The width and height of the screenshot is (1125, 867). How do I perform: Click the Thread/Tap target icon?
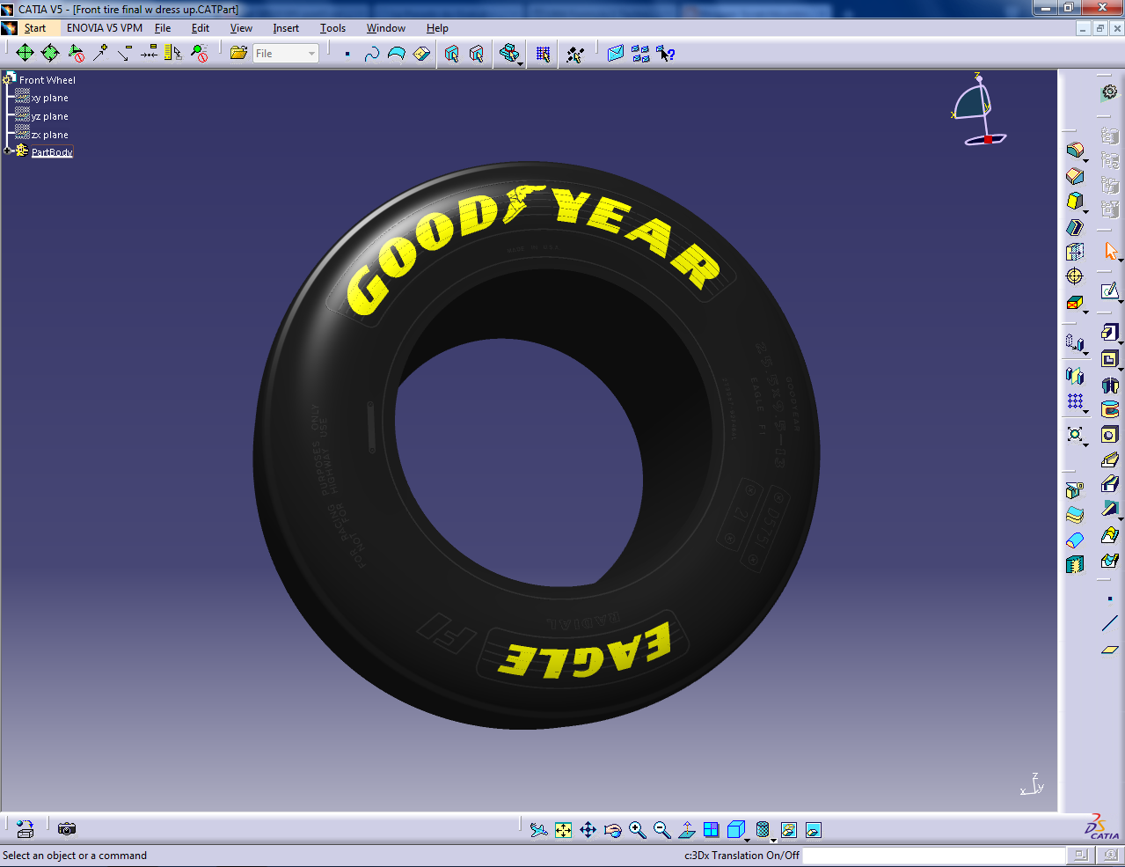pos(1075,276)
